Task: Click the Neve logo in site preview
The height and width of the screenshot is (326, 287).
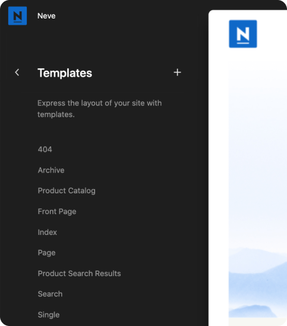Action: pos(243,34)
